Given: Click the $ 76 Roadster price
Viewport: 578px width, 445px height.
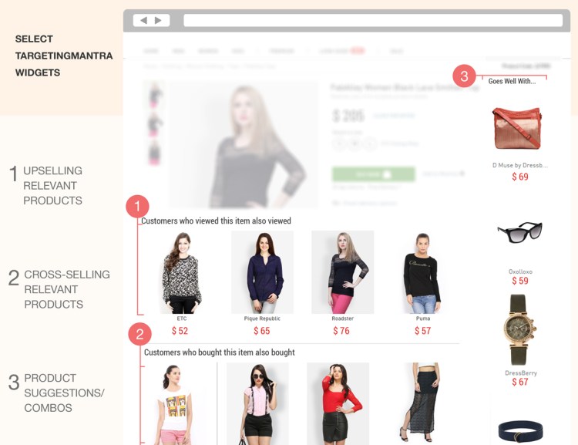Looking at the screenshot, I should pos(341,331).
